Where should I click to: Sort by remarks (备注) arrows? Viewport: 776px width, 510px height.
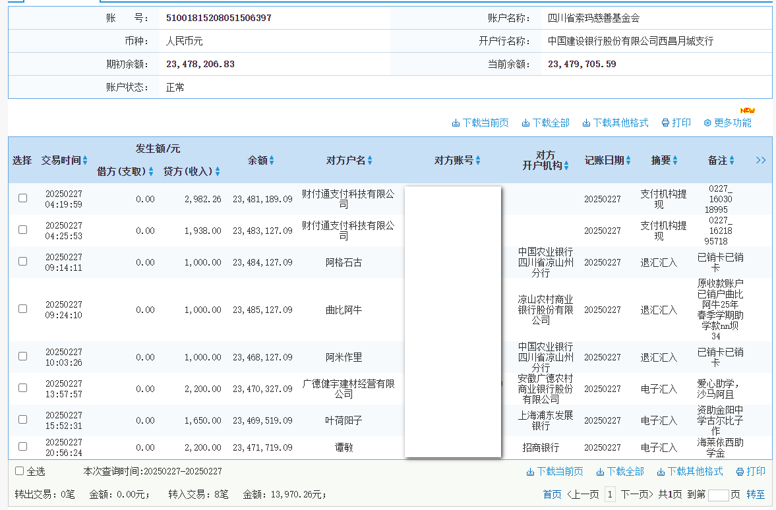(x=731, y=160)
